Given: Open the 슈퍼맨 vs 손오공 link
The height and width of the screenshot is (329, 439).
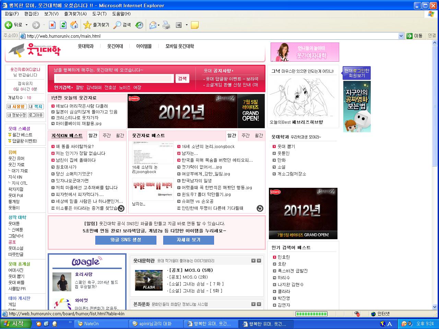Looking at the screenshot, I should pyautogui.click(x=198, y=202).
